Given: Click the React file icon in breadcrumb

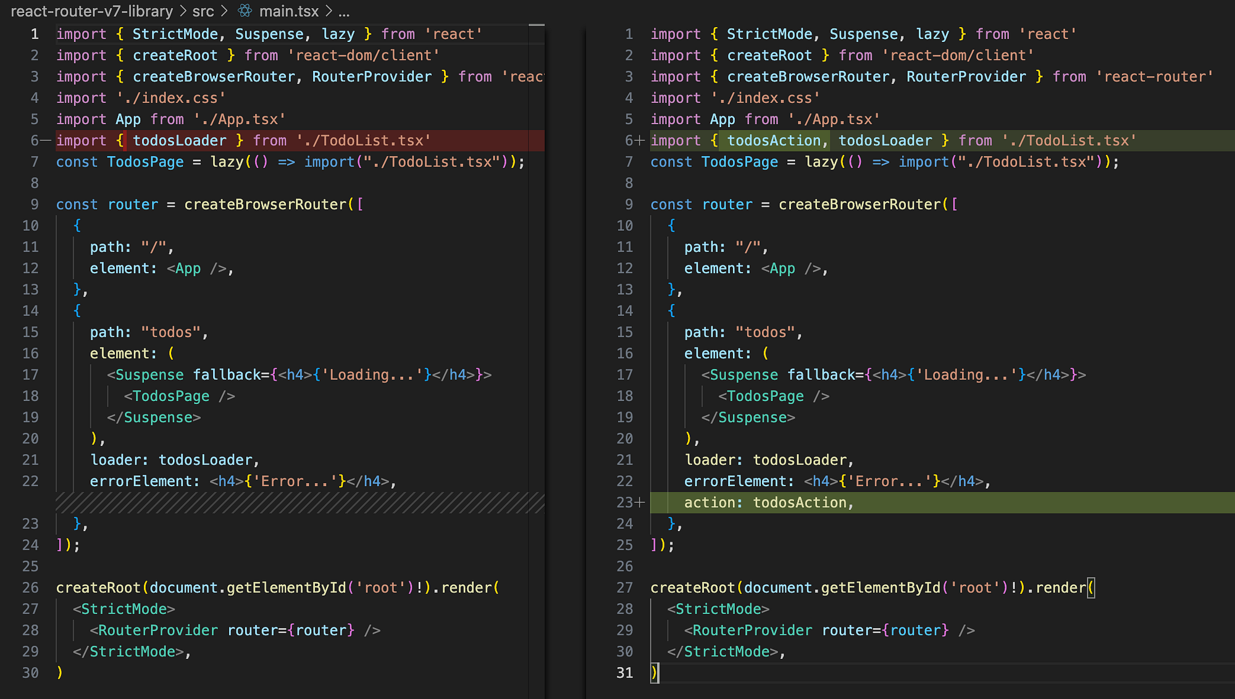Looking at the screenshot, I should coord(245,11).
